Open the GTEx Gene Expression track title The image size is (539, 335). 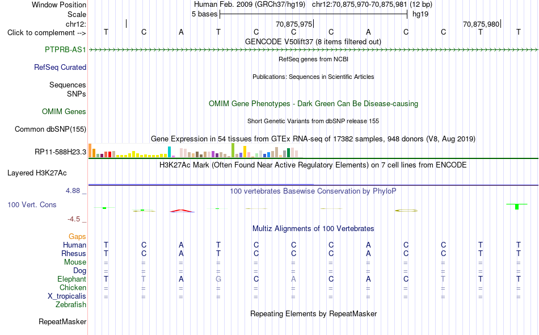tap(313, 139)
